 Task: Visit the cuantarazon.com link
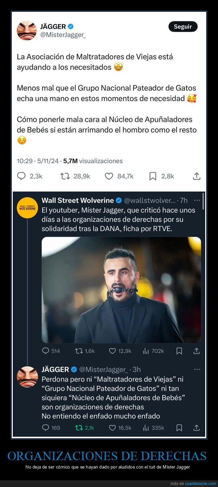click(x=200, y=484)
